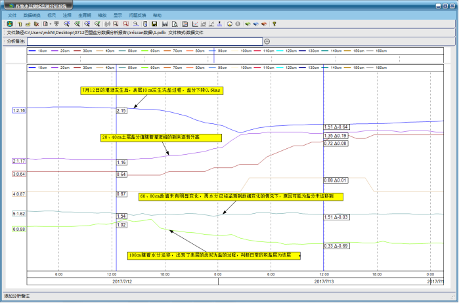Click the gray binoculars toolbar icon

pos(108,24)
